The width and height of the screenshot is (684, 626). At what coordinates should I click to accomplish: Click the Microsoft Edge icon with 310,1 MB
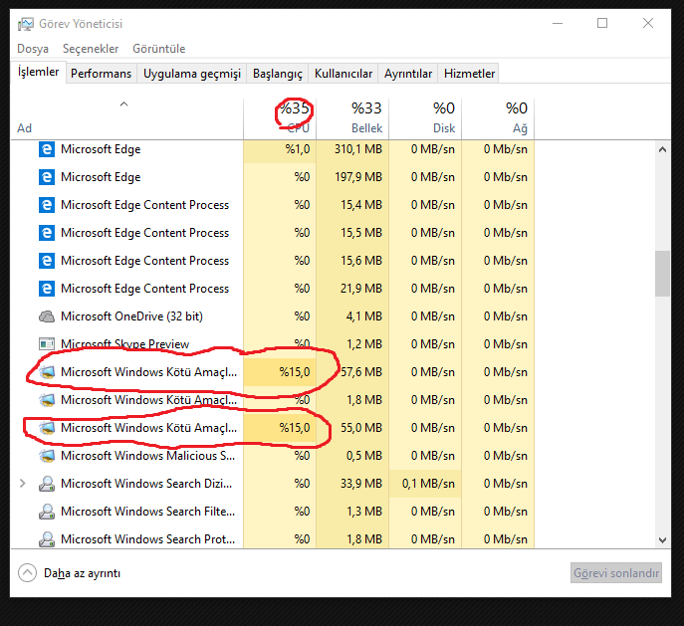coord(47,149)
